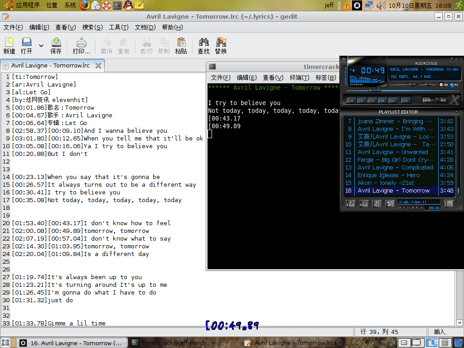Click gedit's vertical scrollbar down arrow

[x=459, y=323]
